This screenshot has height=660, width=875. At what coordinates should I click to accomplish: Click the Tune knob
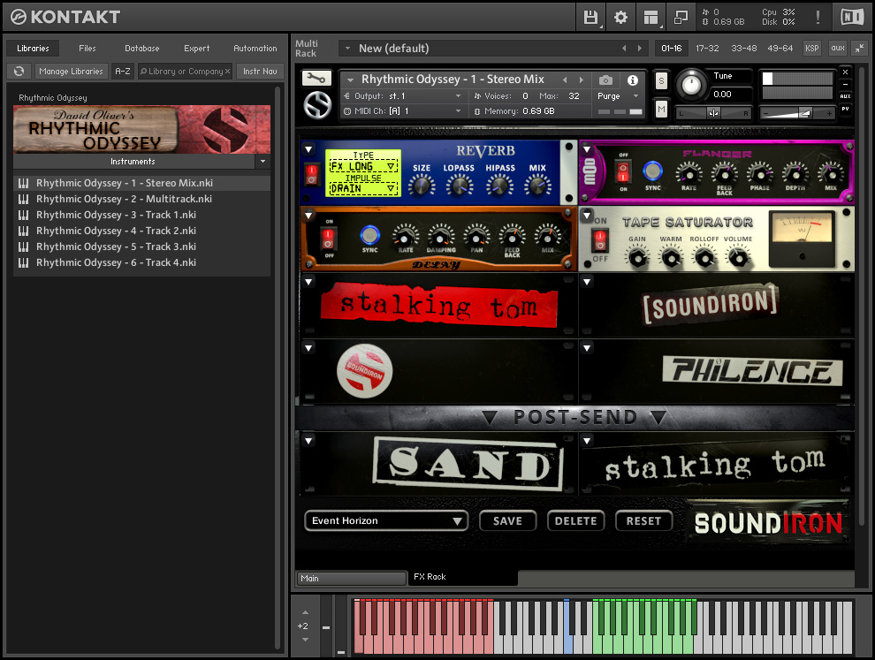click(x=692, y=86)
